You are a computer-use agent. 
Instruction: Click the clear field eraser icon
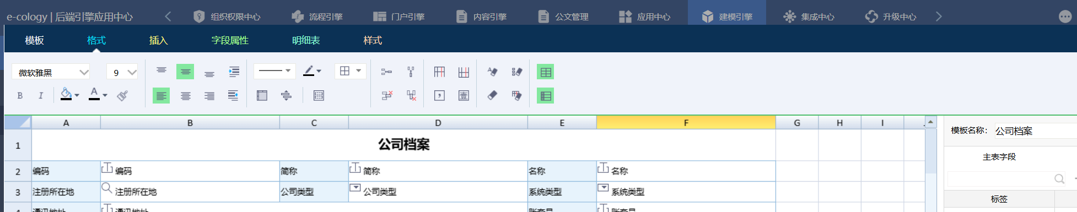[516, 72]
